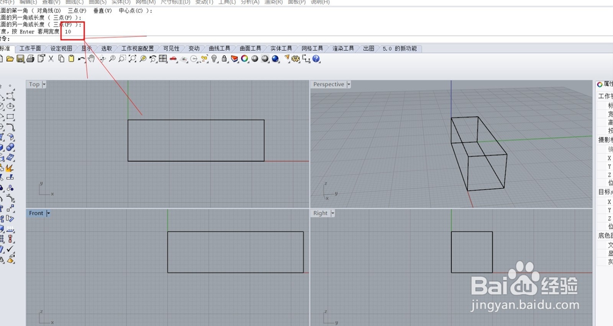Click the Undo arrow icon
This screenshot has height=326, width=613.
tap(82, 59)
